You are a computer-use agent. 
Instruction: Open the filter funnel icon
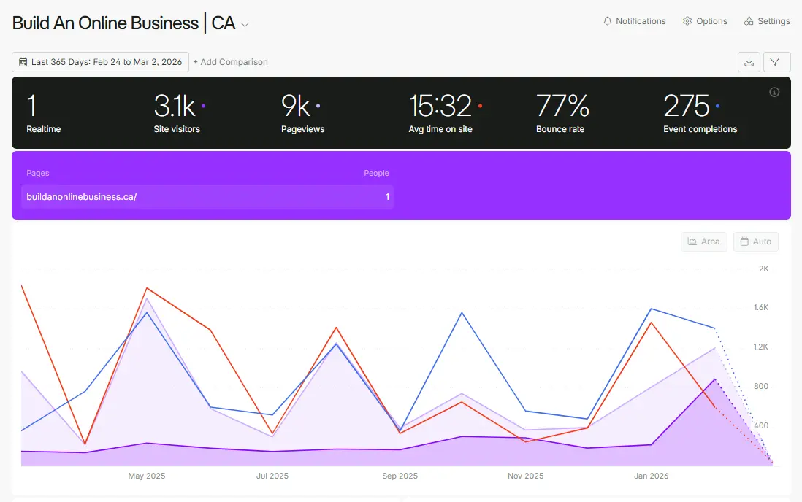click(x=776, y=61)
